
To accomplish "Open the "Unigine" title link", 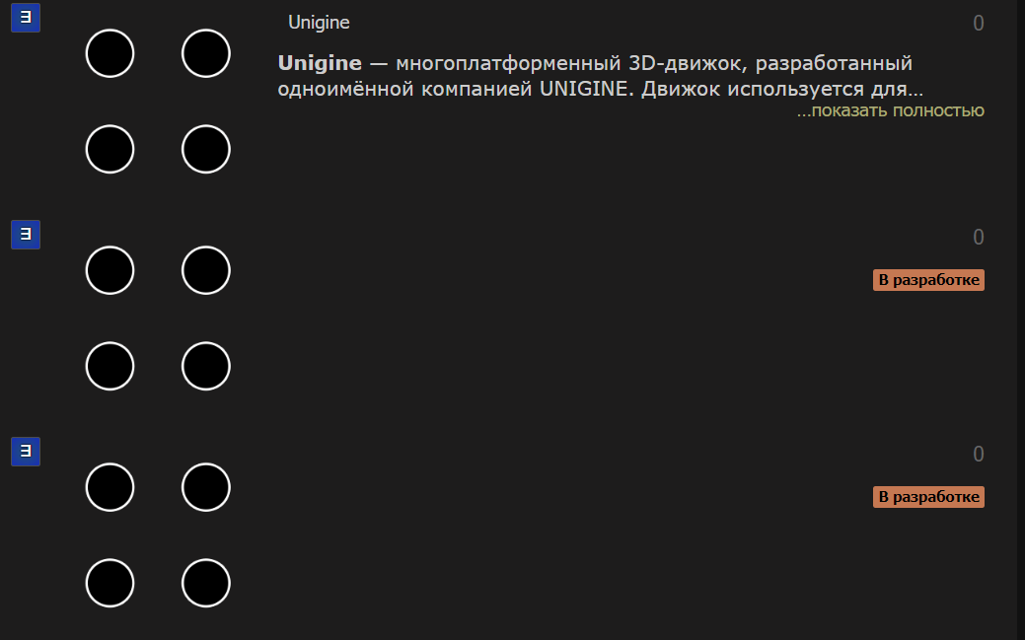I will (x=319, y=22).
